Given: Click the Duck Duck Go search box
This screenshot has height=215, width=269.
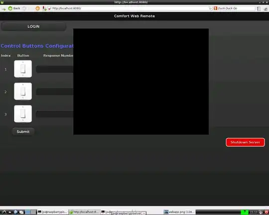Looking at the screenshot, I should click(234, 8).
